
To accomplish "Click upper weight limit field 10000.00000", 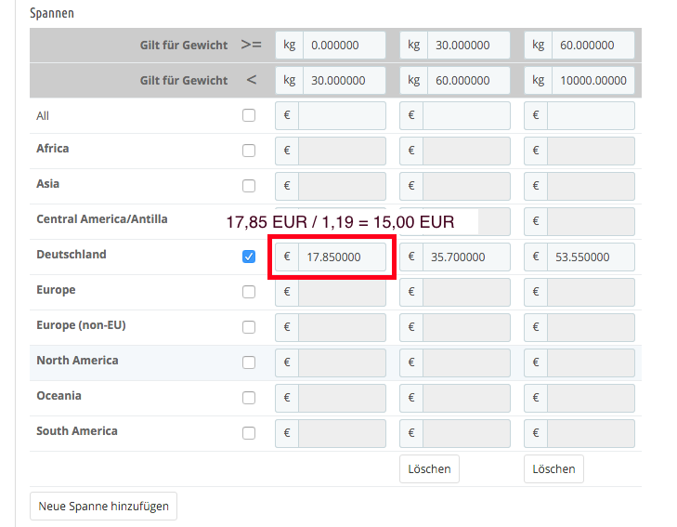I will point(592,80).
